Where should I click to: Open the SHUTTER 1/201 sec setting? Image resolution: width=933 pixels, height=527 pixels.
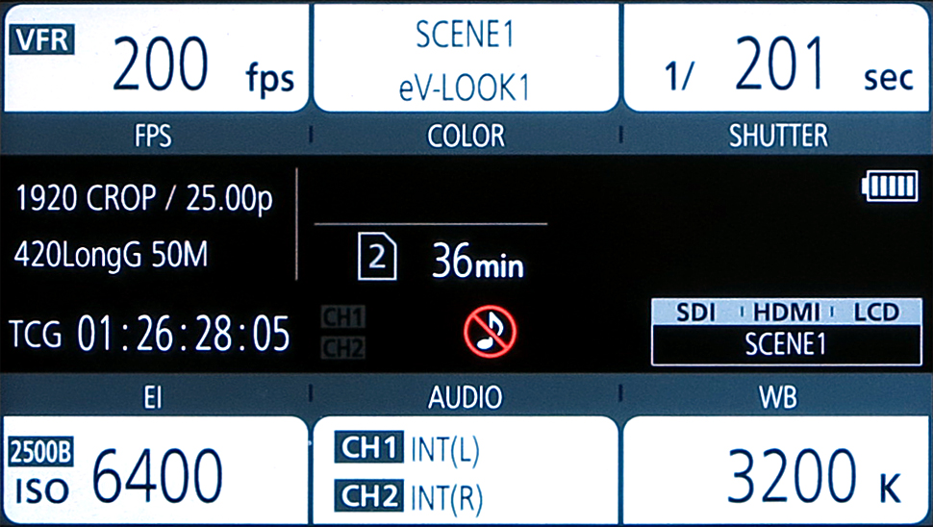click(x=776, y=58)
